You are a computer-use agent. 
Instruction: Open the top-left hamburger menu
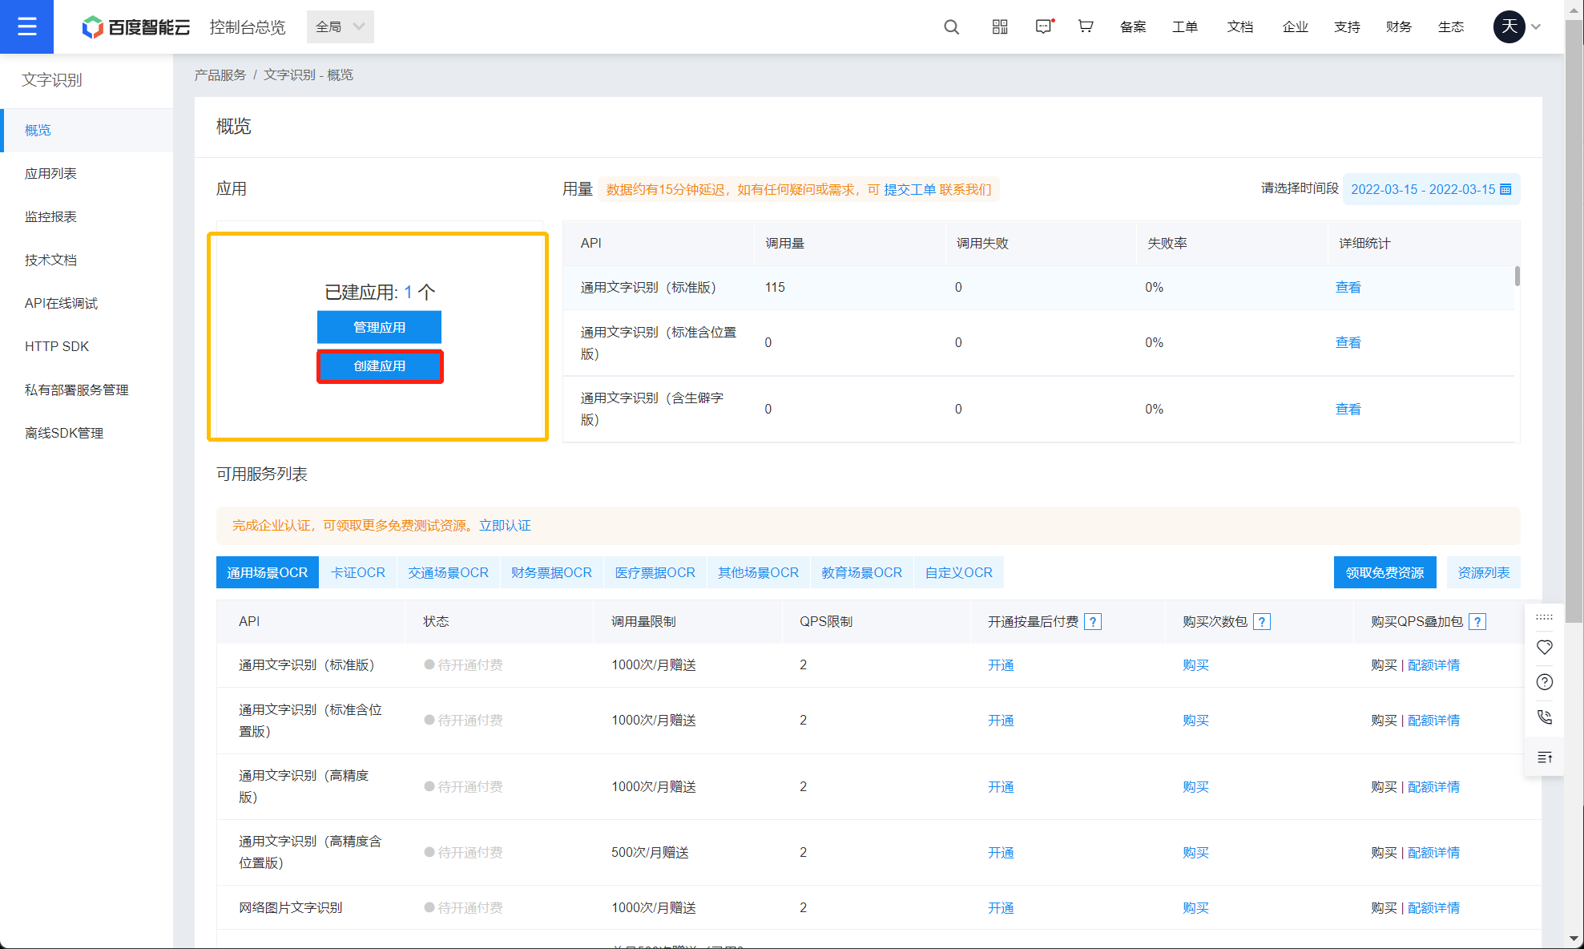pos(26,26)
